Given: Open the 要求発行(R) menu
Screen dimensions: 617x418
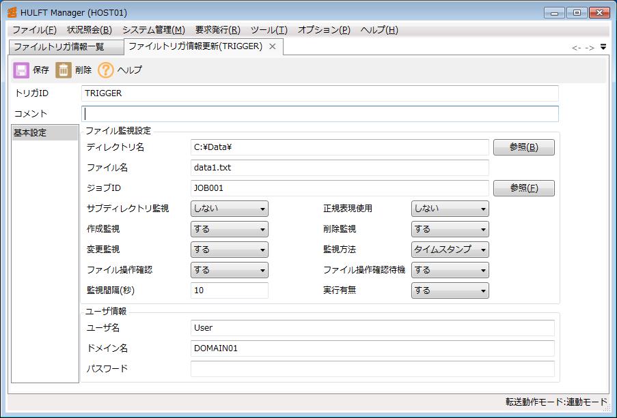Looking at the screenshot, I should pyautogui.click(x=217, y=30).
